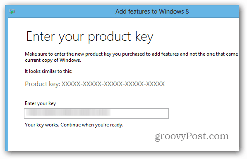Click the 'current copy of Windows.' text line

click(53, 60)
